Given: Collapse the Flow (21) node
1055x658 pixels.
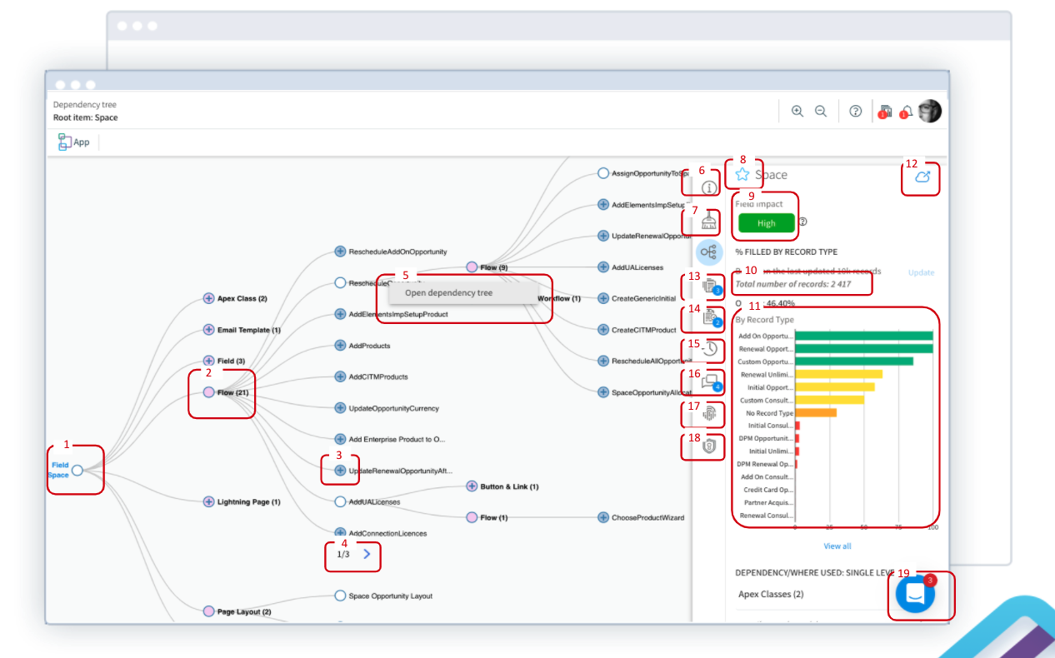Looking at the screenshot, I should click(209, 392).
